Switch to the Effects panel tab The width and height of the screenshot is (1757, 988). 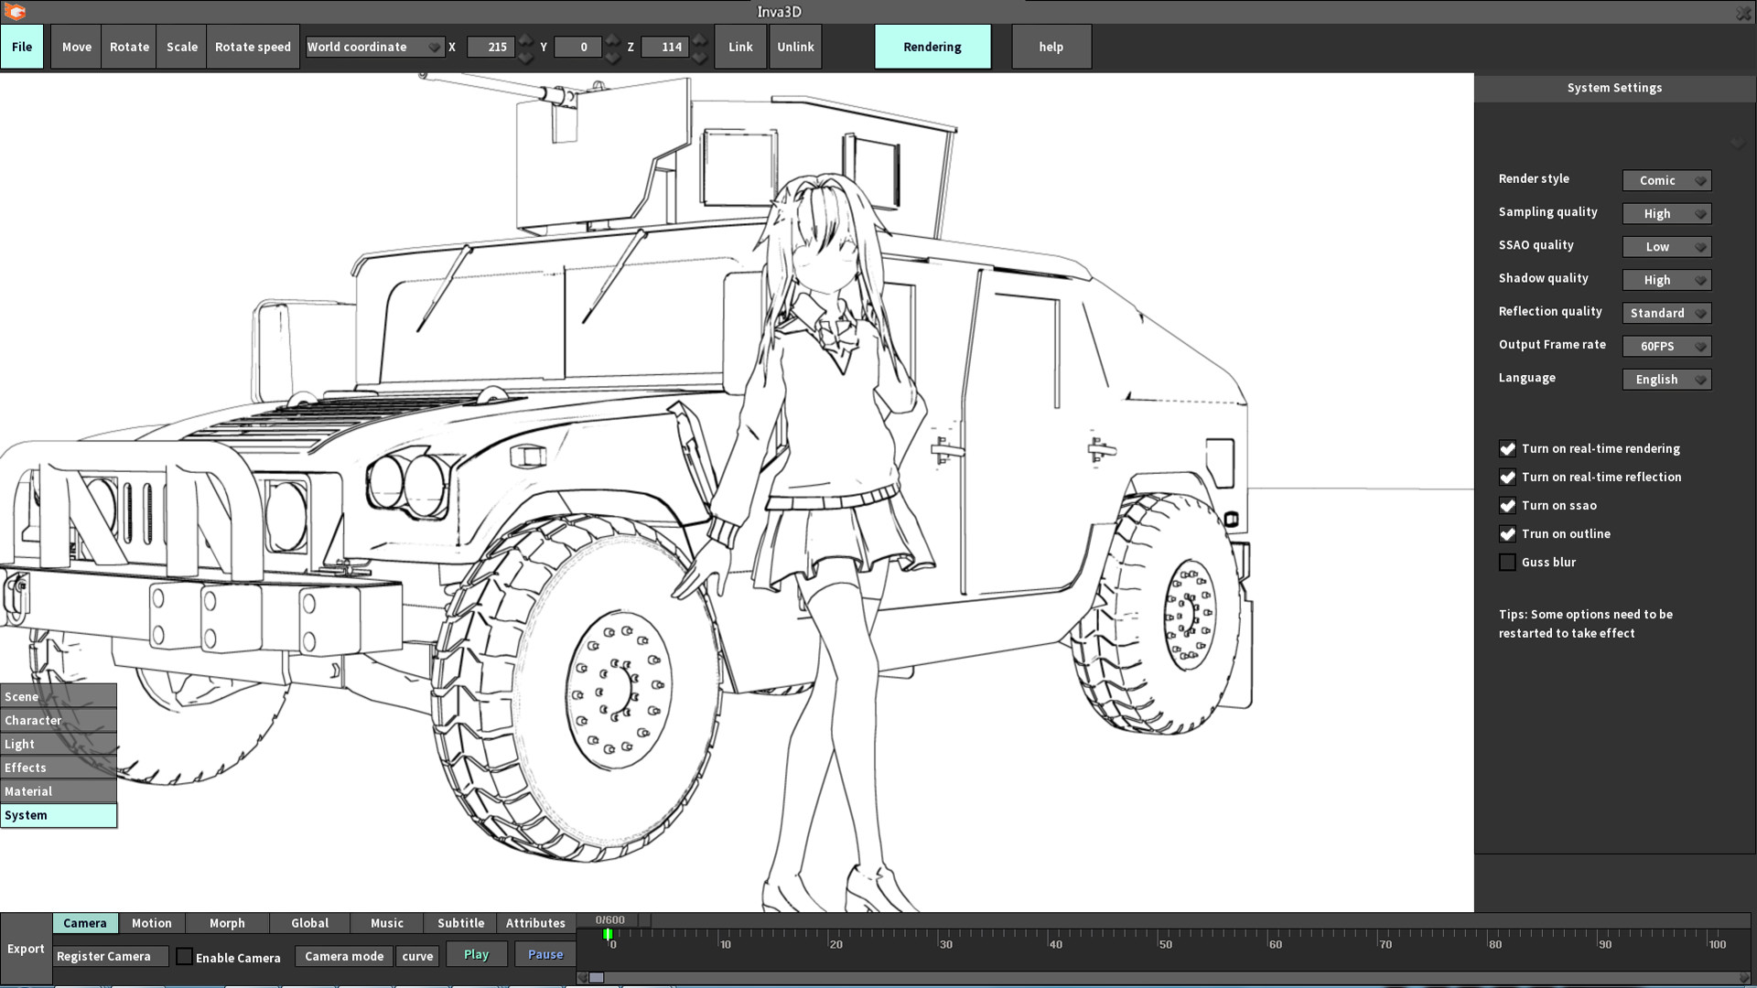(59, 768)
